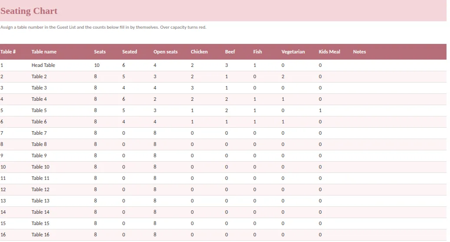
Task: Select the Table 16 name cell
Action: (40, 235)
